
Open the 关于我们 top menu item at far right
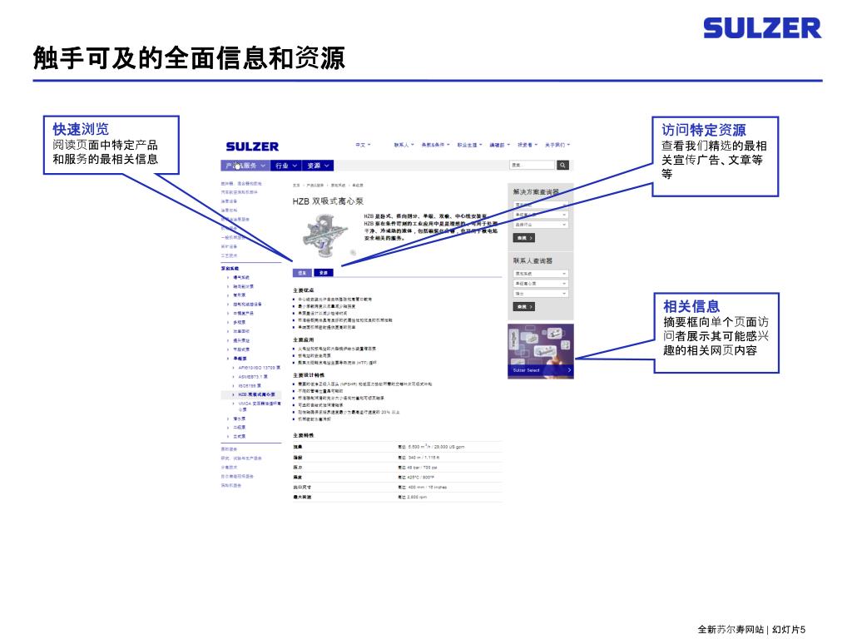[x=557, y=145]
